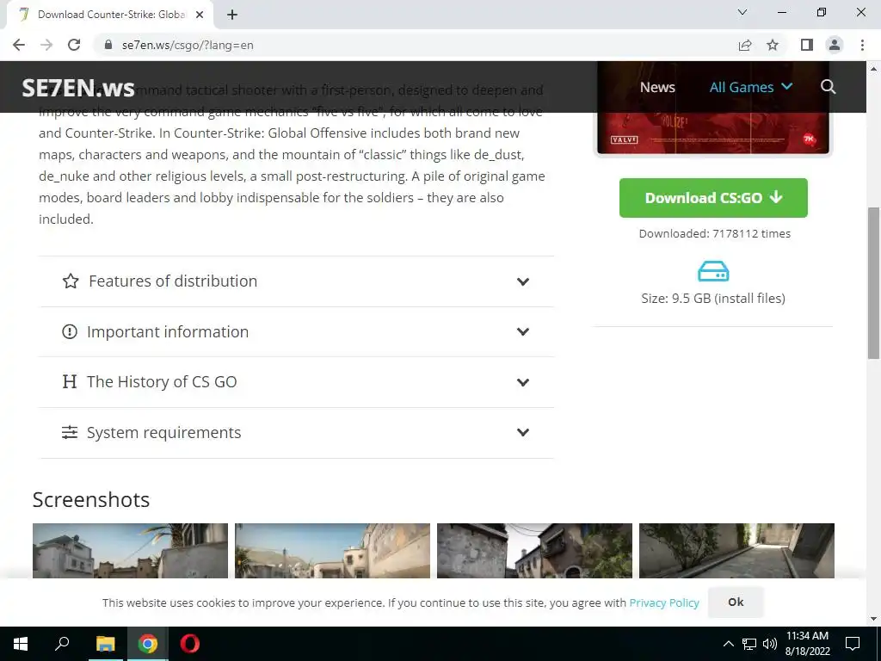
Task: Launch Opera from the taskbar
Action: tap(189, 644)
